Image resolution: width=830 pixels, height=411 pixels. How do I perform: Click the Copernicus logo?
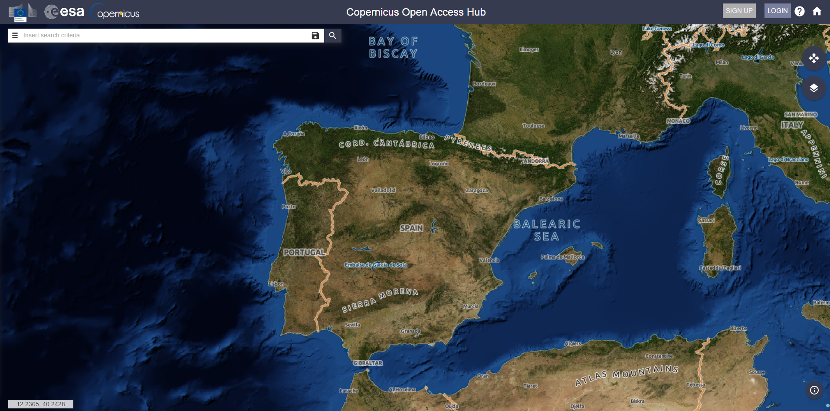(x=115, y=12)
